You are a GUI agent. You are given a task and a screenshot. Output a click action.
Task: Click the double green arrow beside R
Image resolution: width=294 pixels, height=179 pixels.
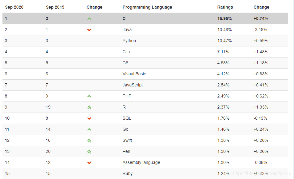point(89,107)
